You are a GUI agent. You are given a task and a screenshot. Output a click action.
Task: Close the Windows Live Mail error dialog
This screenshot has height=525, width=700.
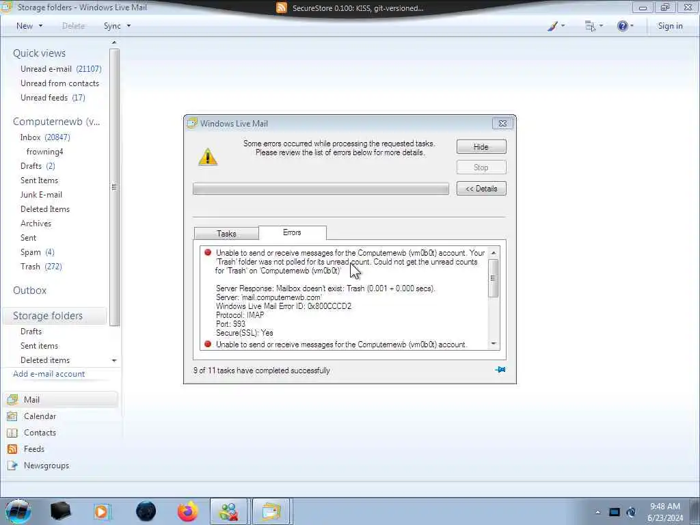point(502,124)
